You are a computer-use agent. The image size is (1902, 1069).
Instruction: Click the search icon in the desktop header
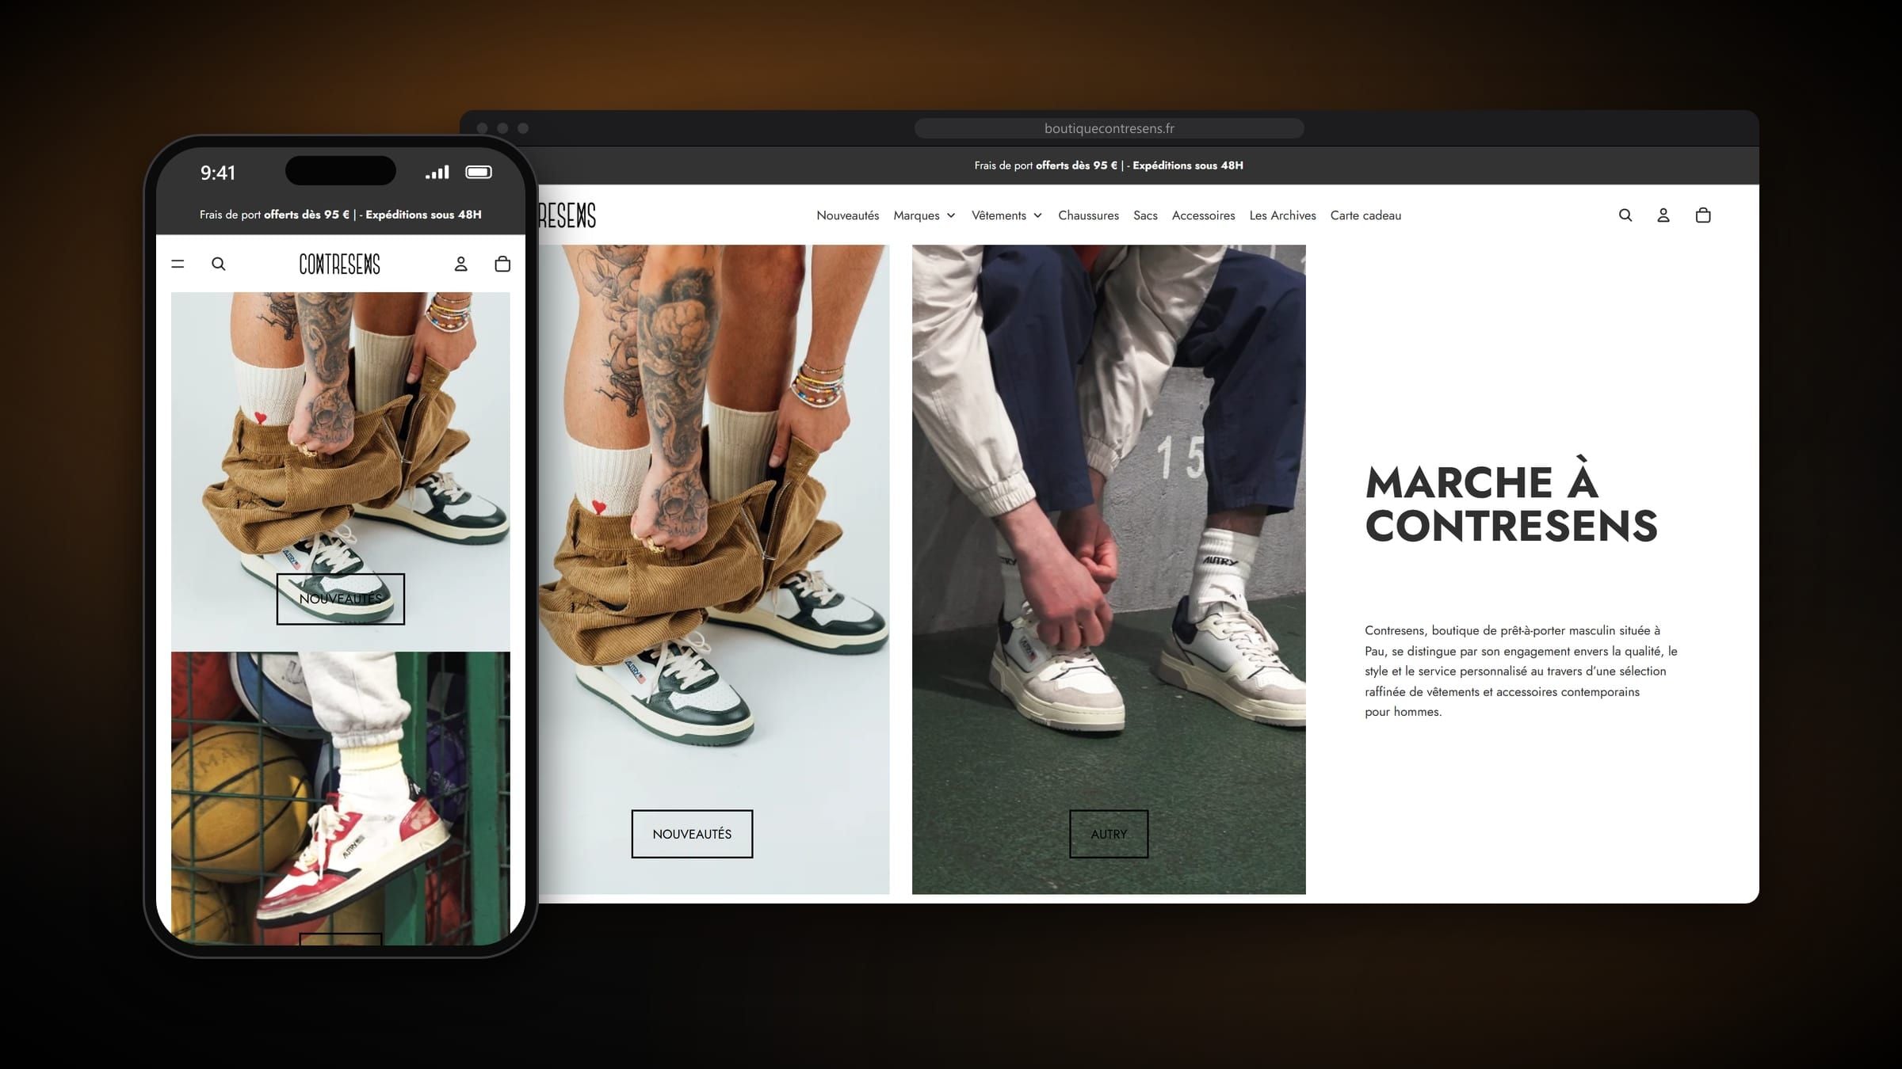pyautogui.click(x=1625, y=215)
